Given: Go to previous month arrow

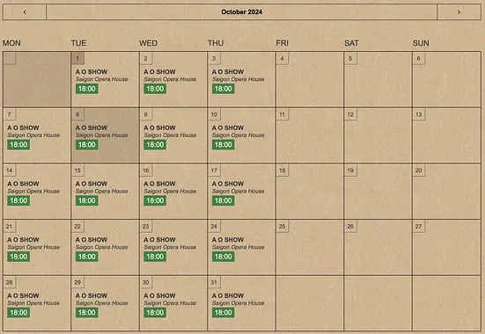Looking at the screenshot, I should [25, 12].
